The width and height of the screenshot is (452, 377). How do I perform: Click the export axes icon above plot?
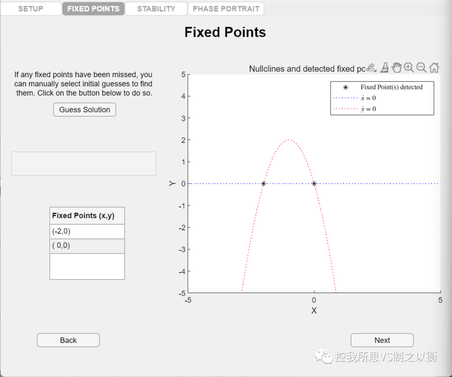pyautogui.click(x=371, y=67)
